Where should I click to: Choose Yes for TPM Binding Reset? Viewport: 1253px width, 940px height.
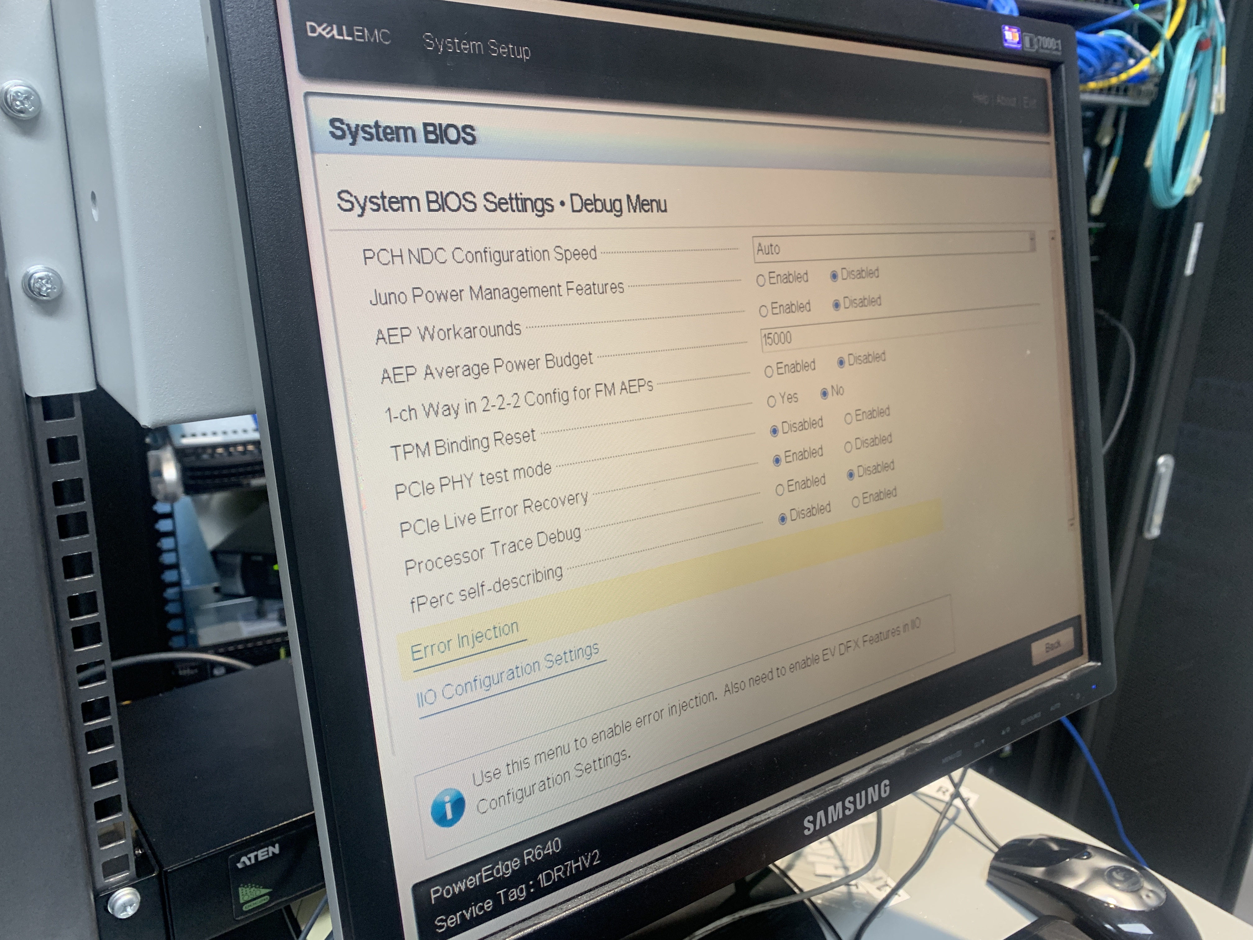pyautogui.click(x=771, y=402)
